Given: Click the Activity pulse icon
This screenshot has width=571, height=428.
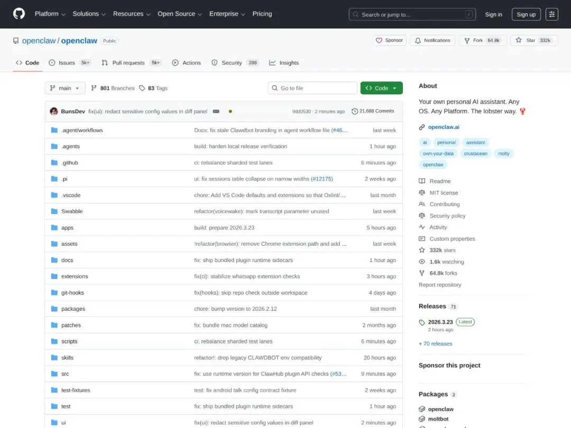Looking at the screenshot, I should coord(422,227).
